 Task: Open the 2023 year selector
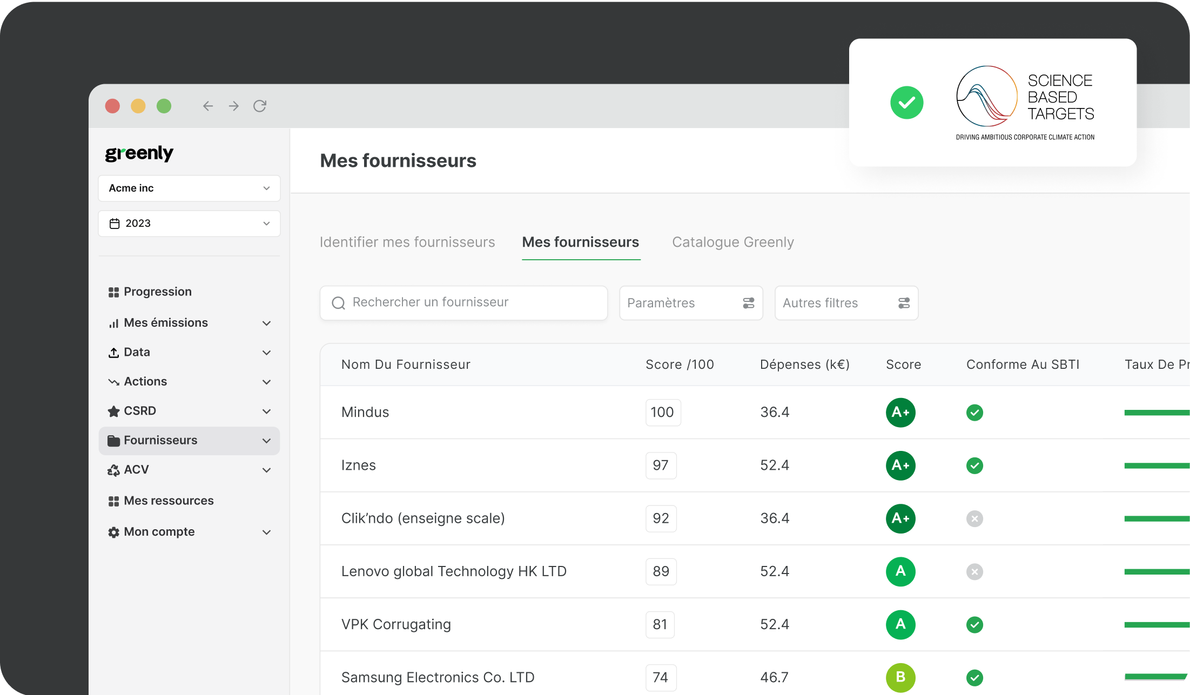click(189, 224)
